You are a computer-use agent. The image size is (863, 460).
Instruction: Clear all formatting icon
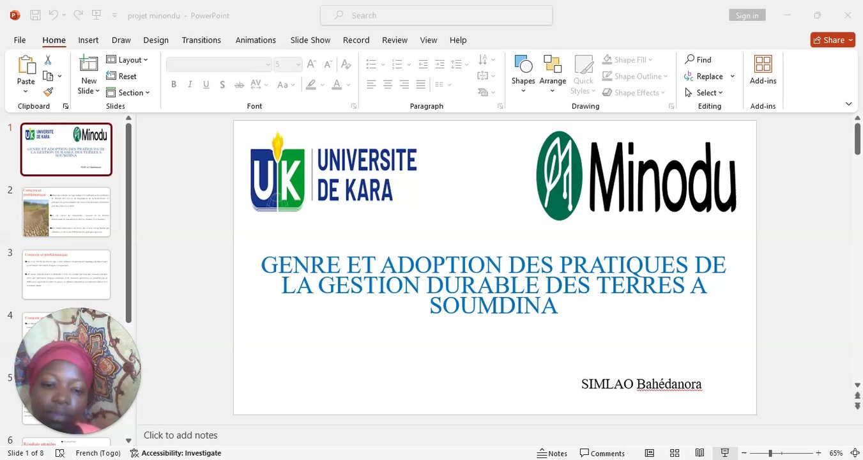point(346,64)
